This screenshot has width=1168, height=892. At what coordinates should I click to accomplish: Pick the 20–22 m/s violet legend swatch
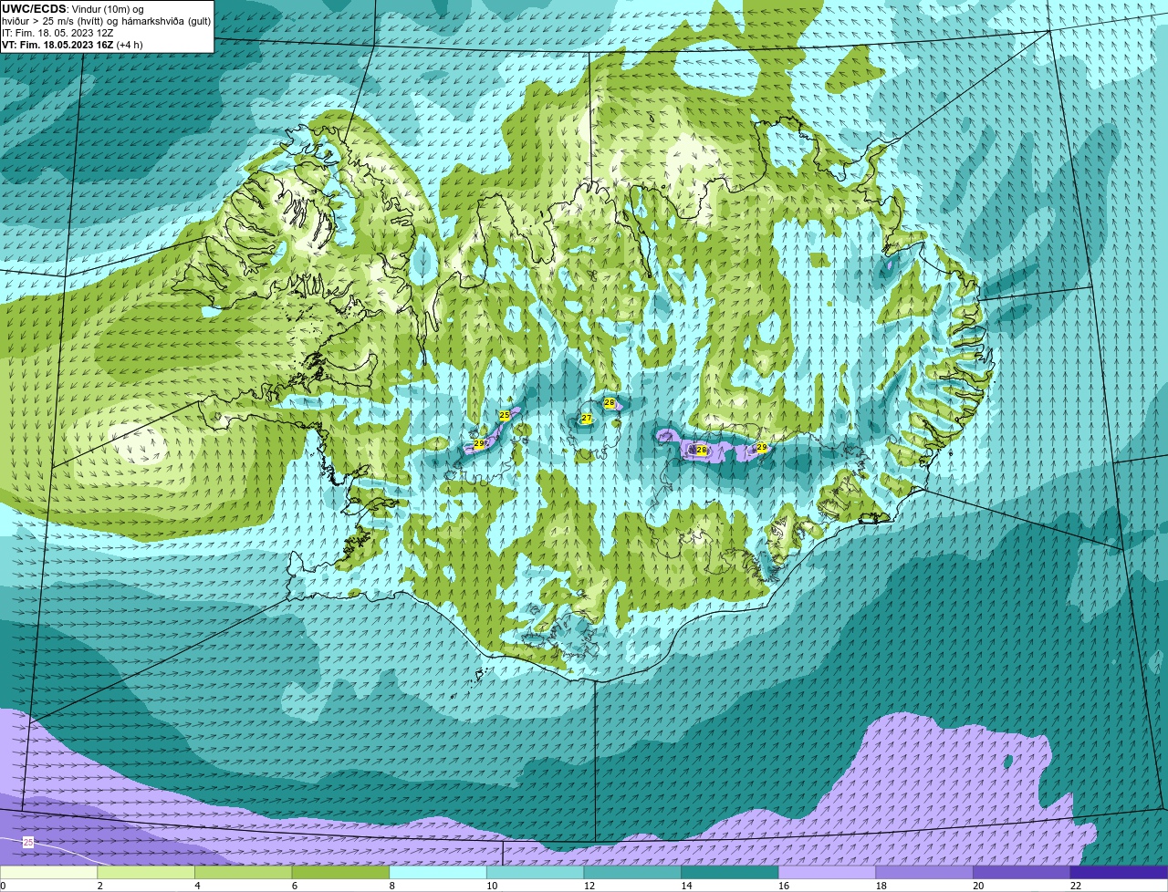point(1022,873)
